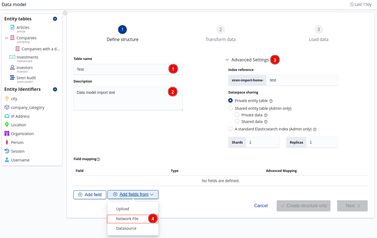Click the Cancel link
The width and height of the screenshot is (377, 238).
coord(261,206)
